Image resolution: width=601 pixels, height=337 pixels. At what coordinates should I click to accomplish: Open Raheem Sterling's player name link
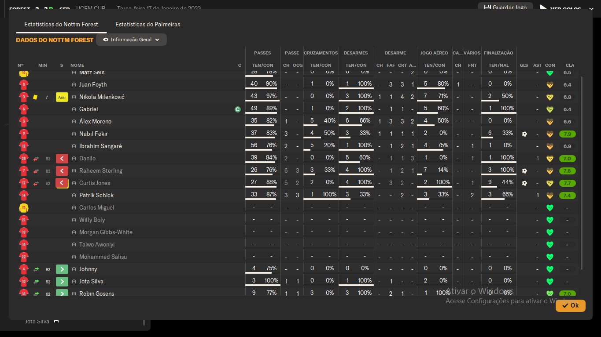point(101,171)
